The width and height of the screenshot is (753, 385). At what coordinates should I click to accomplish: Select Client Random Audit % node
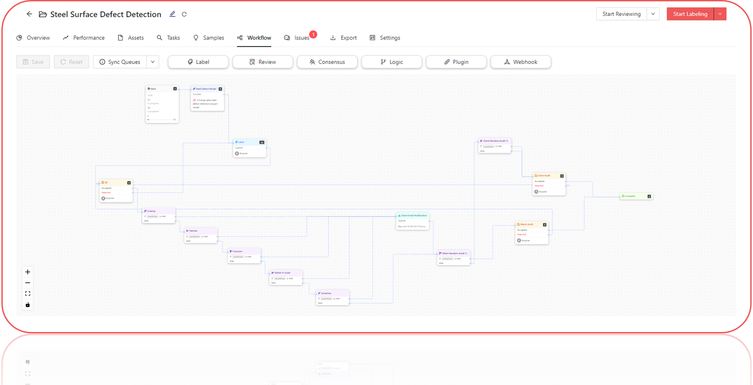[x=495, y=145]
